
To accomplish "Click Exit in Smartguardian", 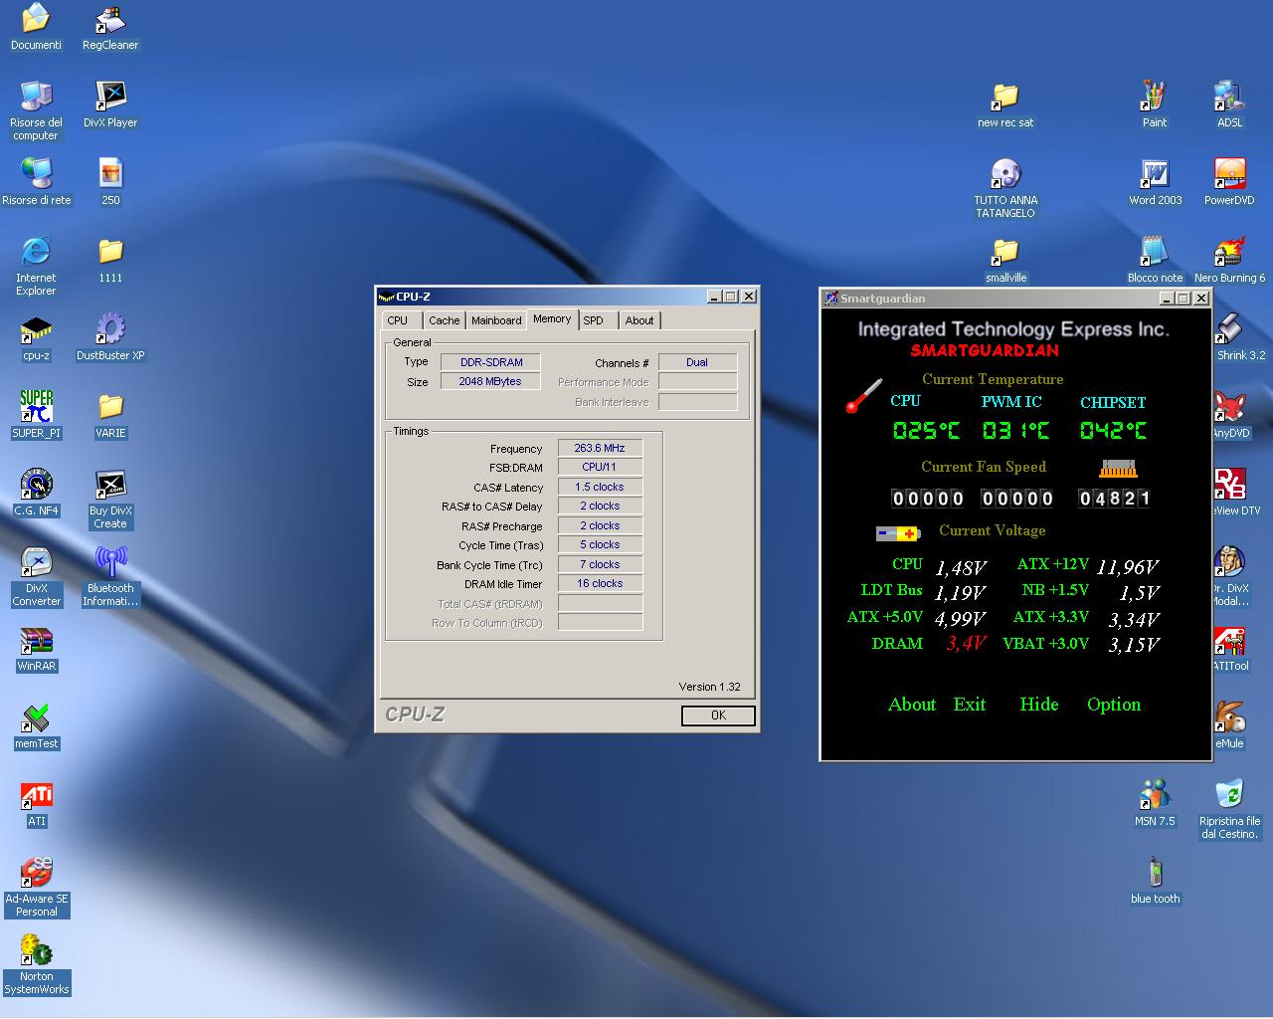I will coord(970,705).
